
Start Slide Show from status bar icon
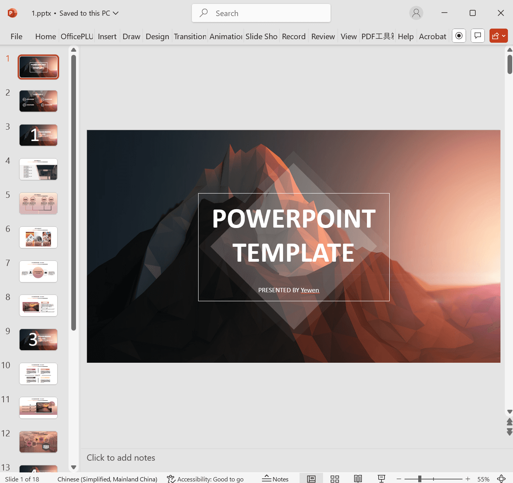tap(381, 479)
